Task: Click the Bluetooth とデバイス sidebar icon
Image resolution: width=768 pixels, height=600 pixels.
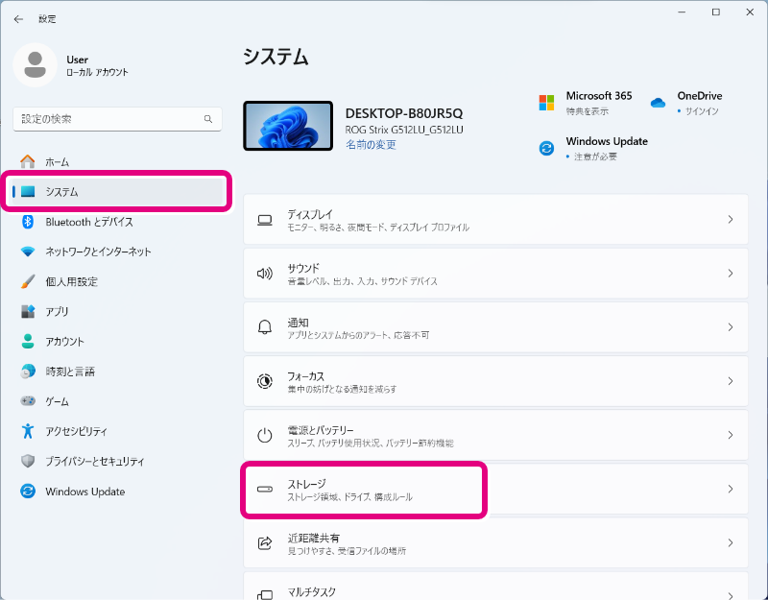Action: click(28, 222)
